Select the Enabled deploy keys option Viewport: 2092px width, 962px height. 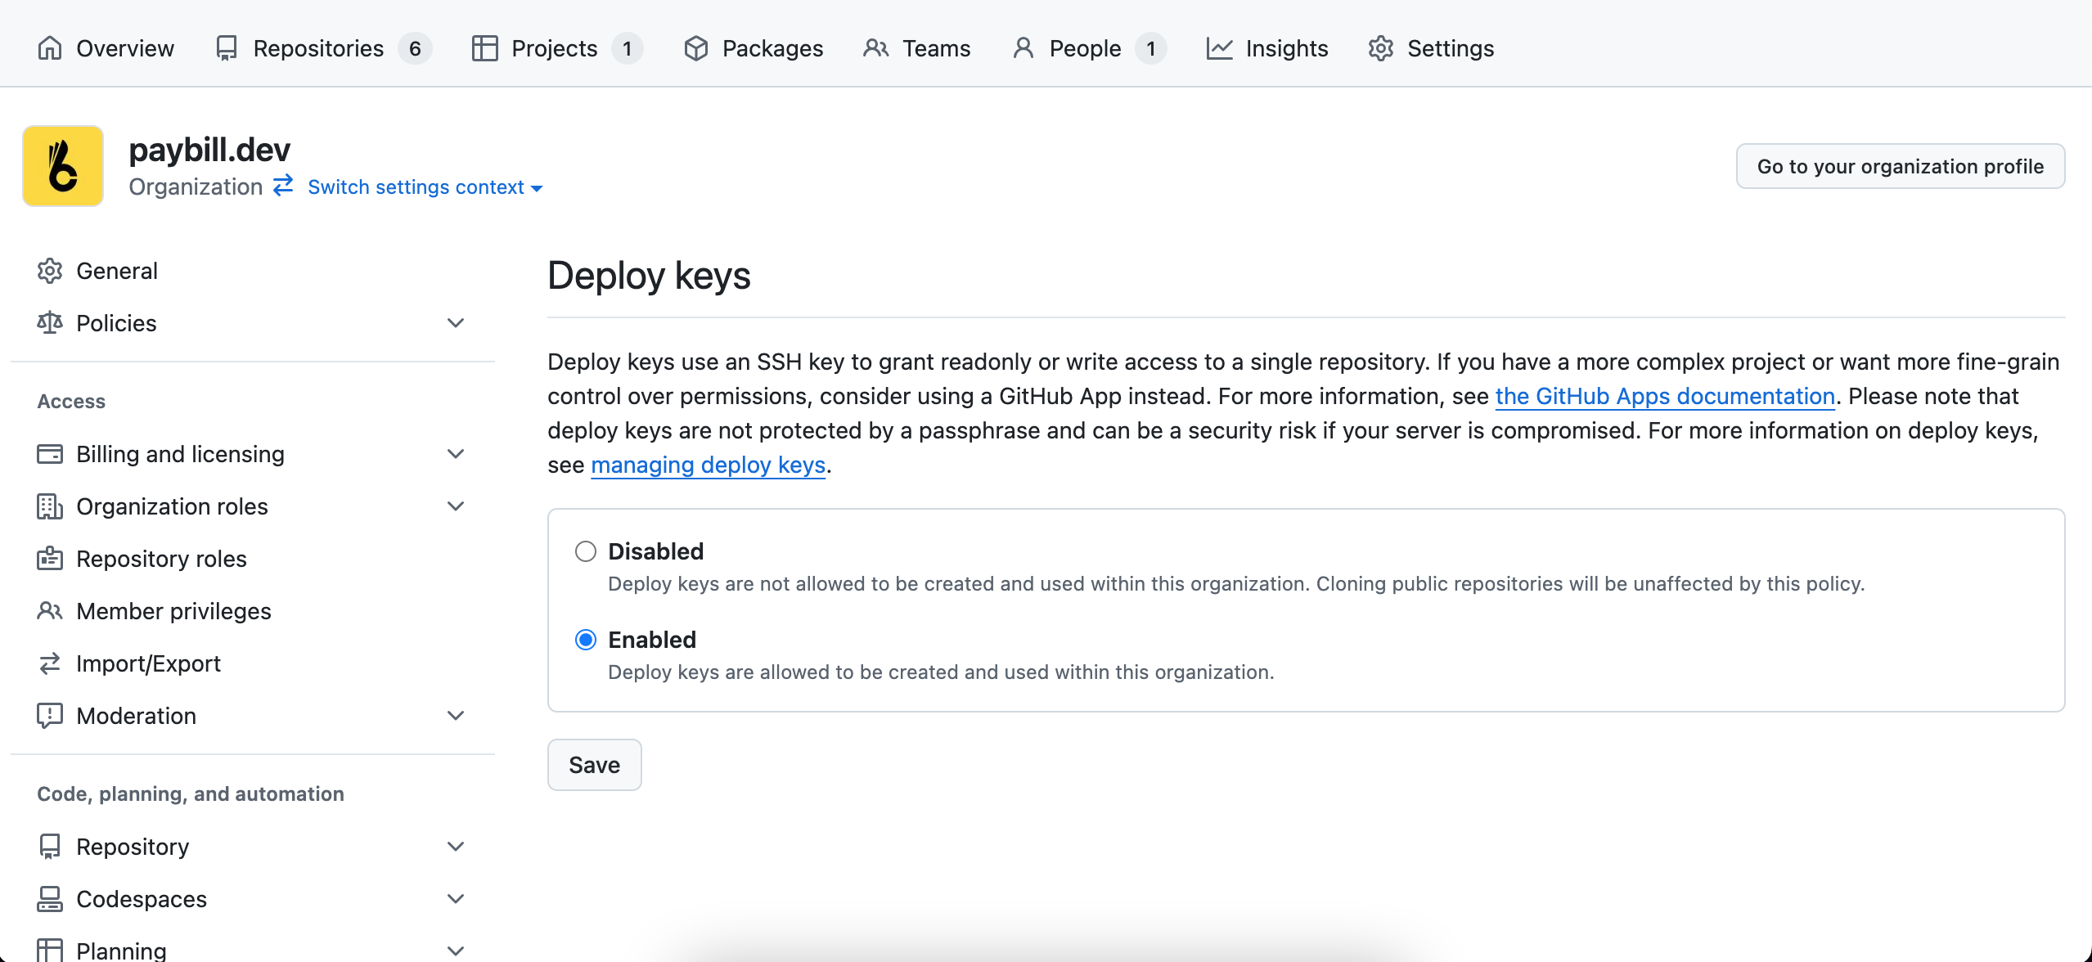pyautogui.click(x=585, y=640)
